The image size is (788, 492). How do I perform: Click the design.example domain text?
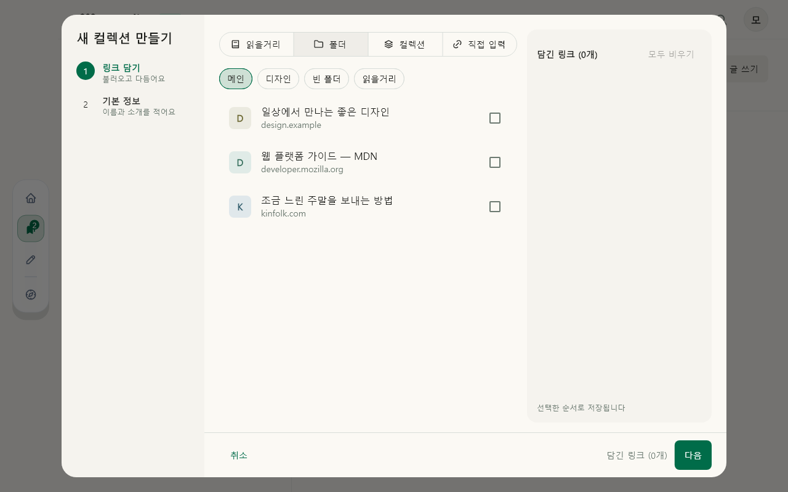click(291, 125)
